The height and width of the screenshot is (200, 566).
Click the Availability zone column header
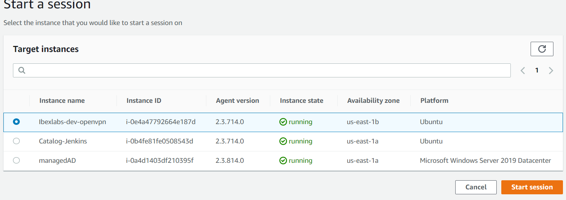point(373,101)
